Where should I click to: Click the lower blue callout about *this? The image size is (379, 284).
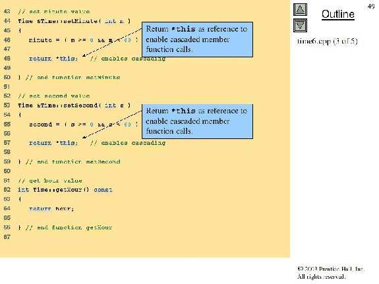coord(197,121)
